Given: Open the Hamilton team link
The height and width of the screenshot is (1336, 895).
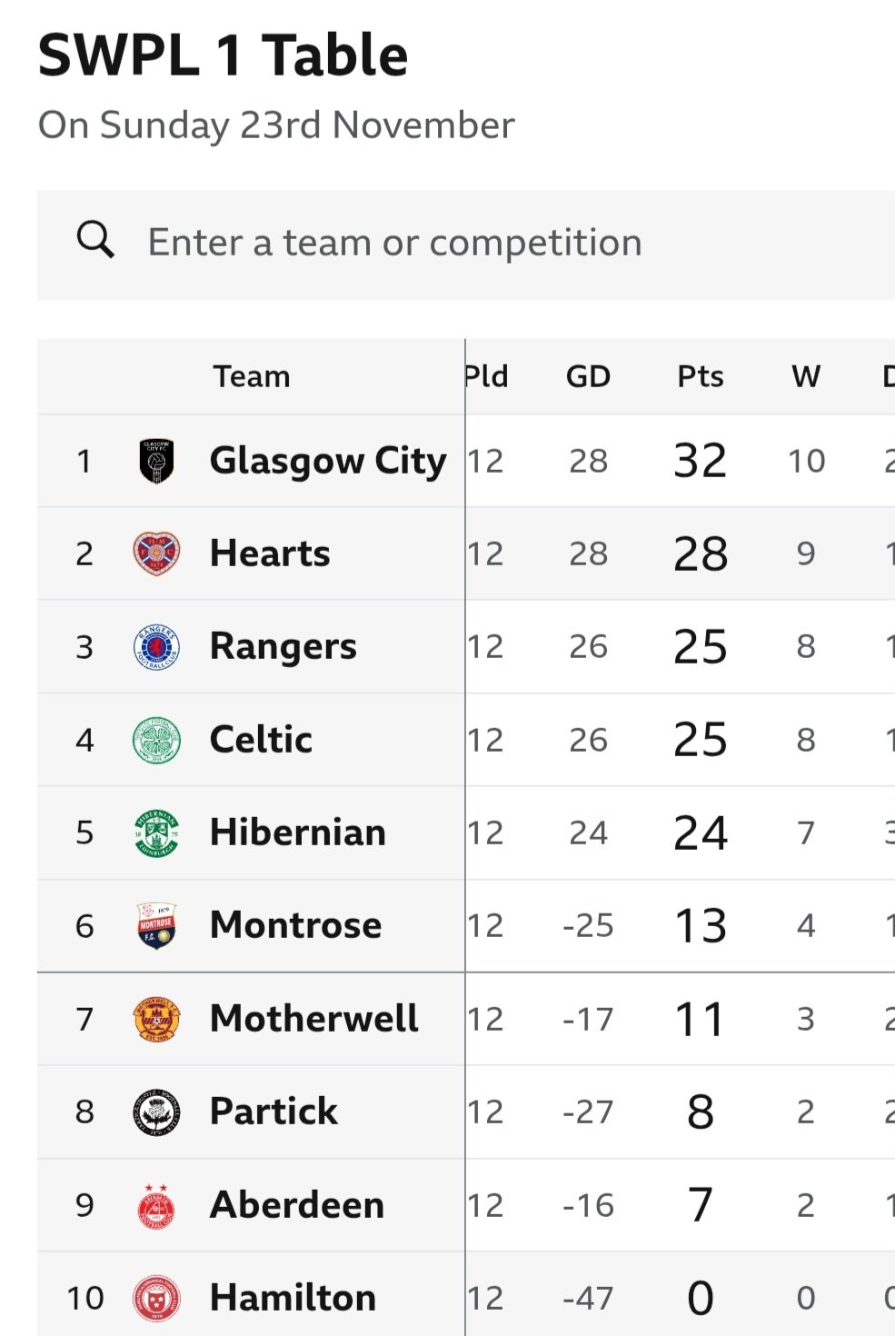Looking at the screenshot, I should tap(293, 1298).
